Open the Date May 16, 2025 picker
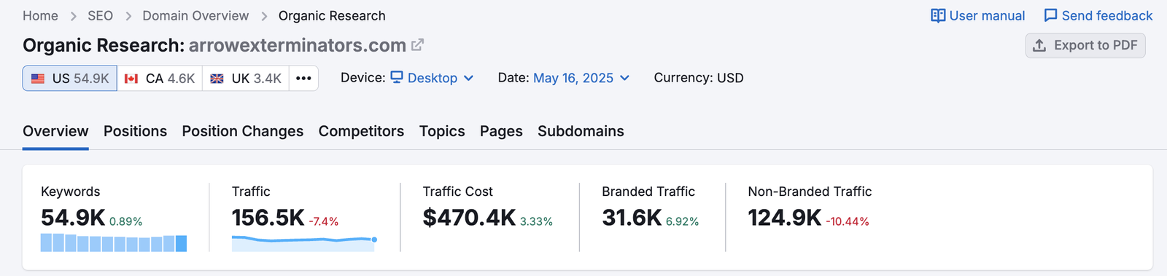1167x276 pixels. click(x=581, y=78)
